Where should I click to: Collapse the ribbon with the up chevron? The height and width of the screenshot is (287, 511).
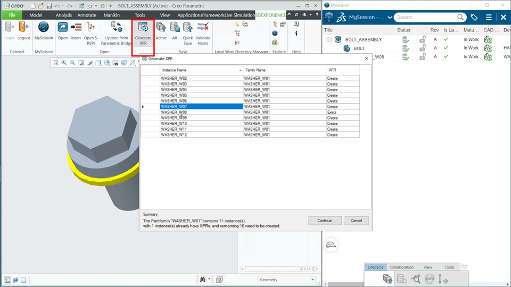tap(289, 15)
